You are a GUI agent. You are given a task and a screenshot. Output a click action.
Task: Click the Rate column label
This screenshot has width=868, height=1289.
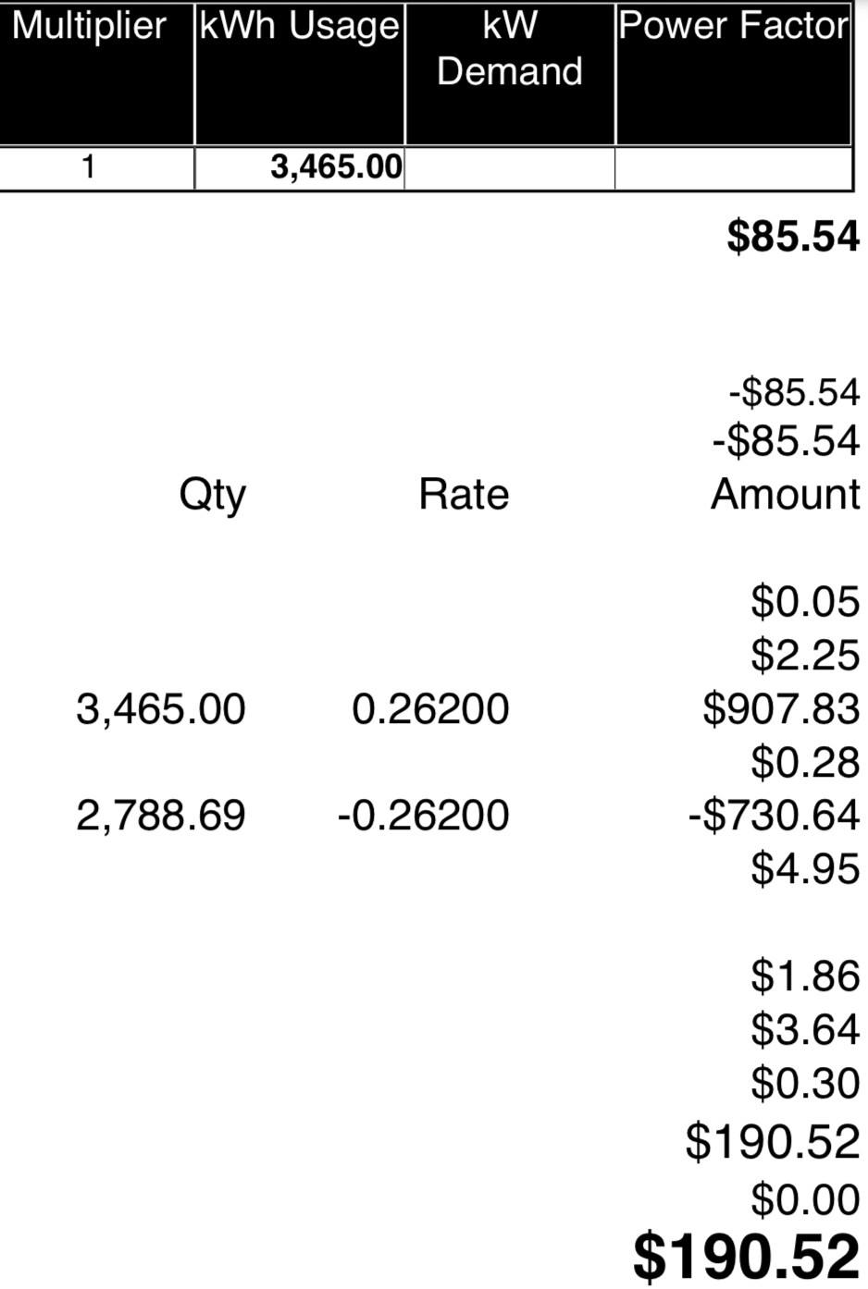pos(464,495)
